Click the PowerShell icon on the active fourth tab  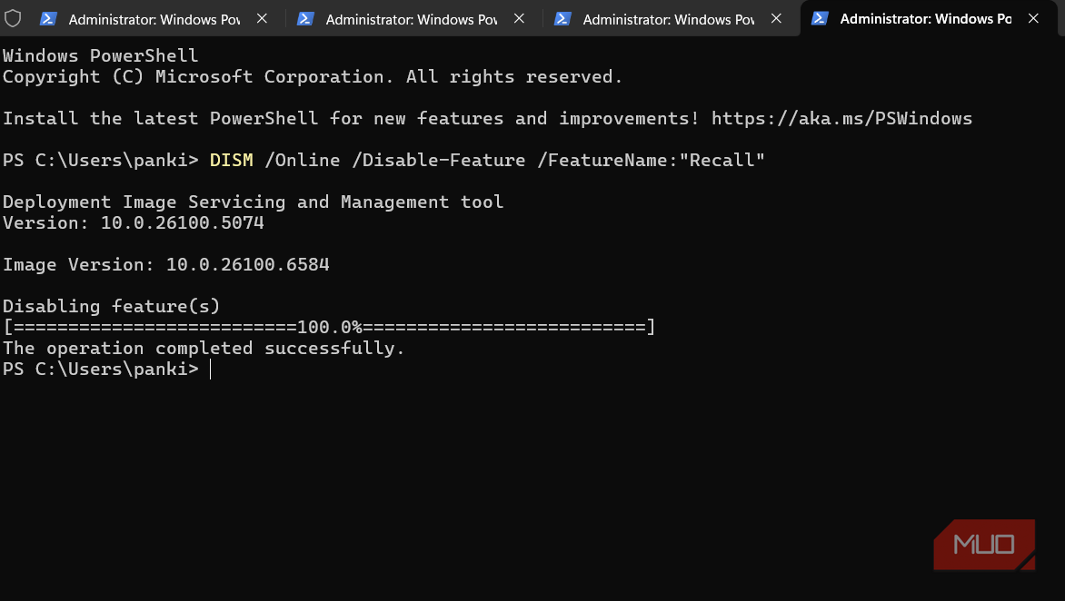[x=820, y=18]
